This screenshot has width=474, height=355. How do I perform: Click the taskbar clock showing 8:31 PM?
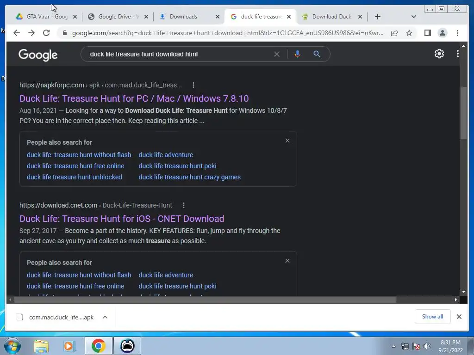point(450,346)
